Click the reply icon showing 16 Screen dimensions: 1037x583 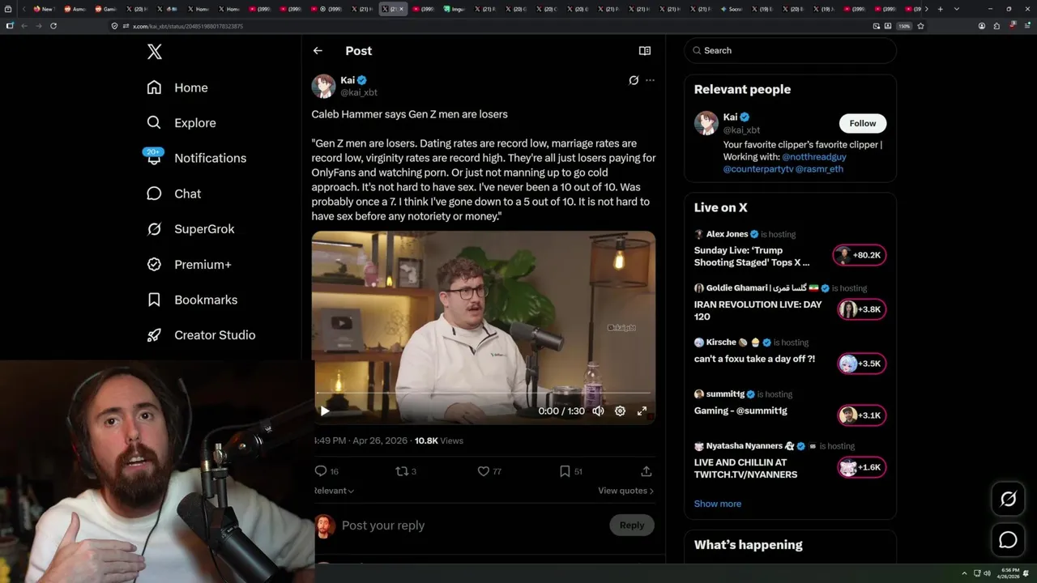pos(326,471)
